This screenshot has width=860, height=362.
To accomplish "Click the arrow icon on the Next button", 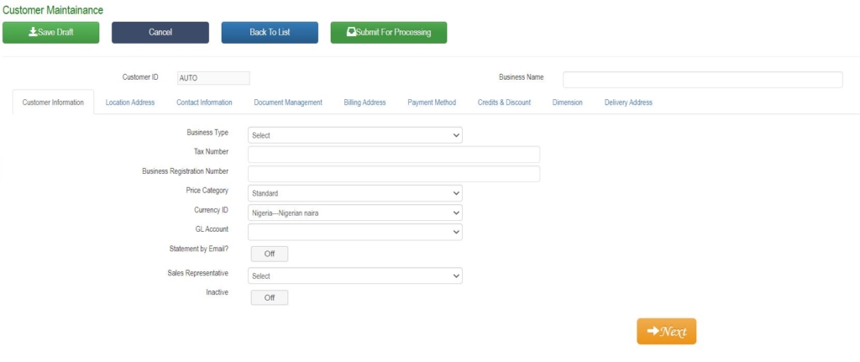I will click(x=653, y=331).
